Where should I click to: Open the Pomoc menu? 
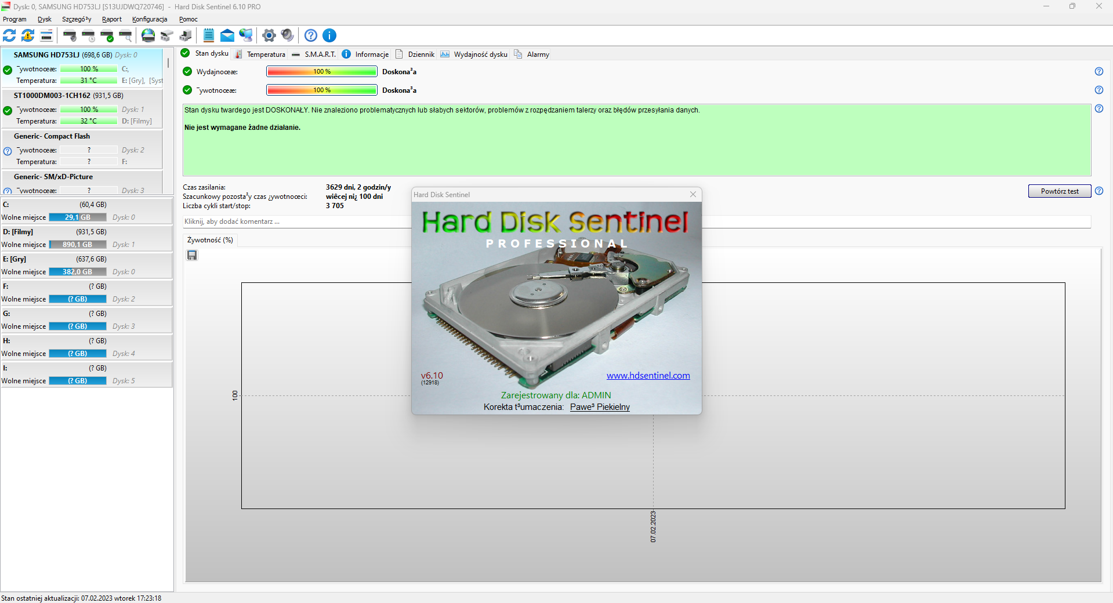[188, 19]
